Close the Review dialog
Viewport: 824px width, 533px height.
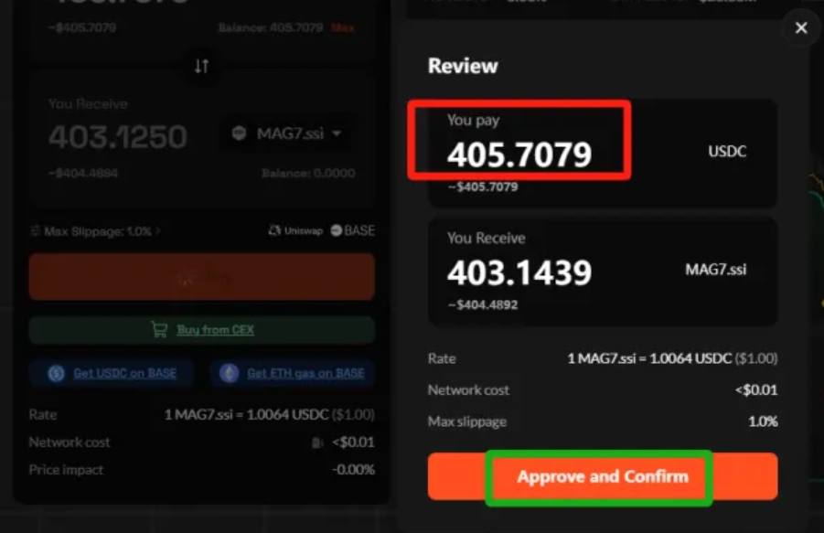[x=801, y=27]
